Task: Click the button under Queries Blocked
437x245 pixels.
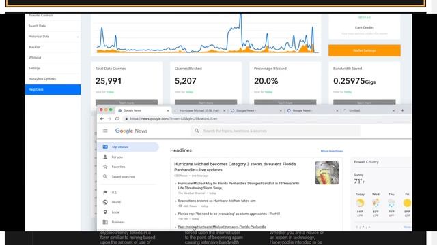Action: tap(206, 103)
